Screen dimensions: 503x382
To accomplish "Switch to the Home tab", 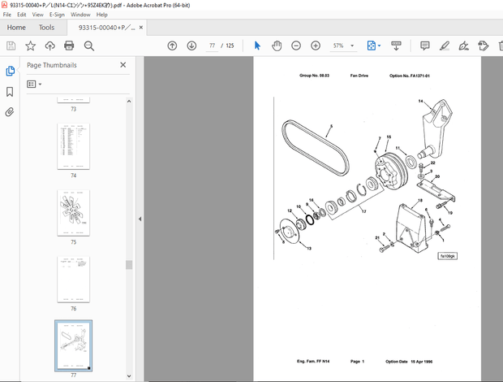I will coord(16,28).
